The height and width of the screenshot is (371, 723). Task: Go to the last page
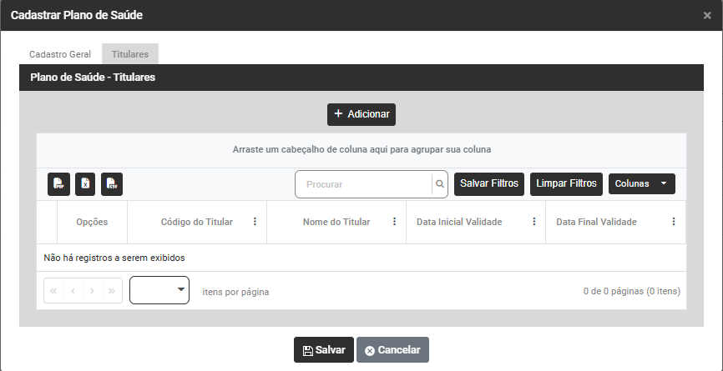[112, 291]
